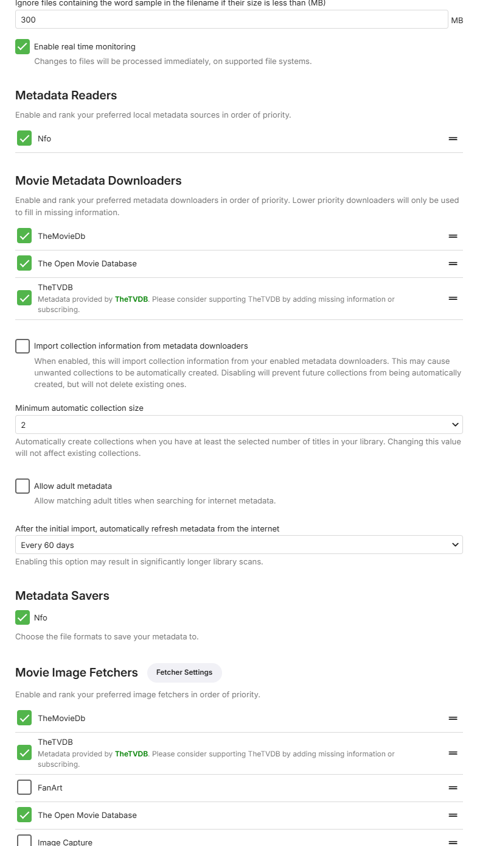Enable import collection information from metadata downloaders
477x846 pixels.
(x=23, y=346)
